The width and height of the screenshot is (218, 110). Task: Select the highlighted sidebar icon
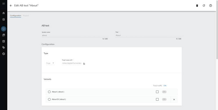click(x=3, y=29)
